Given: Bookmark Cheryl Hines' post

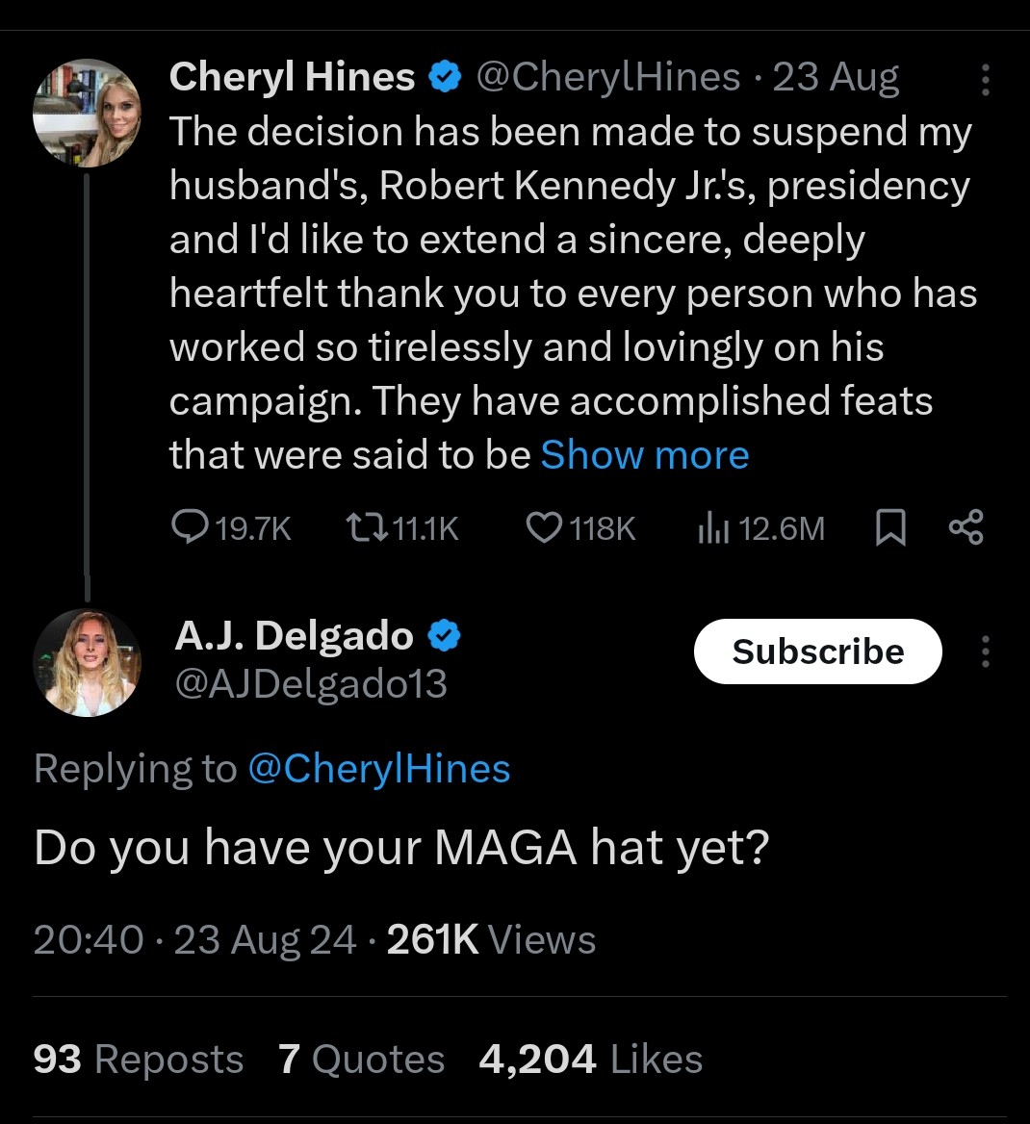Looking at the screenshot, I should [890, 527].
